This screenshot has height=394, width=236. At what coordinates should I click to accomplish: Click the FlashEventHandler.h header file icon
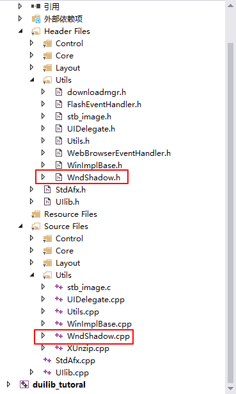(x=59, y=105)
